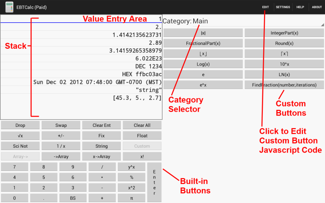
Task: Click the Round(x) button
Action: coord(284,44)
